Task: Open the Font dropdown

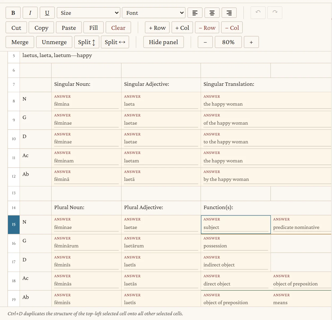Action: pyautogui.click(x=154, y=13)
